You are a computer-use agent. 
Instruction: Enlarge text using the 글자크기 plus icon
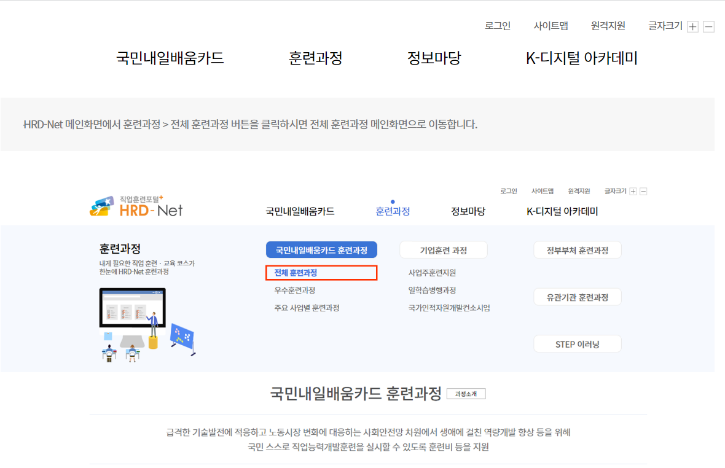(693, 26)
